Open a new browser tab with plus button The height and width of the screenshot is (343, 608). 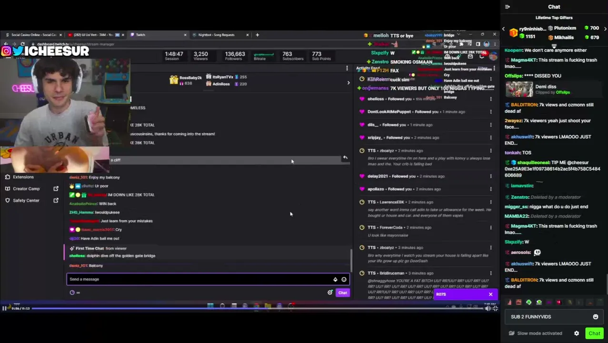coord(257,35)
